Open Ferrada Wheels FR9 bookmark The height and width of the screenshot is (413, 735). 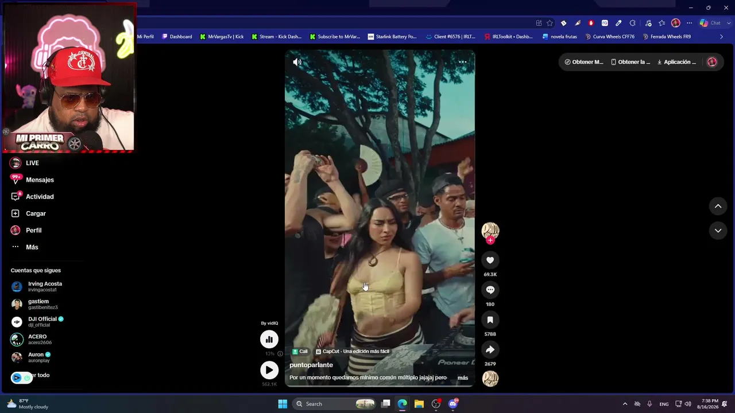pos(667,37)
